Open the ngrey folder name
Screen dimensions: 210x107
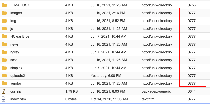coord(15,52)
